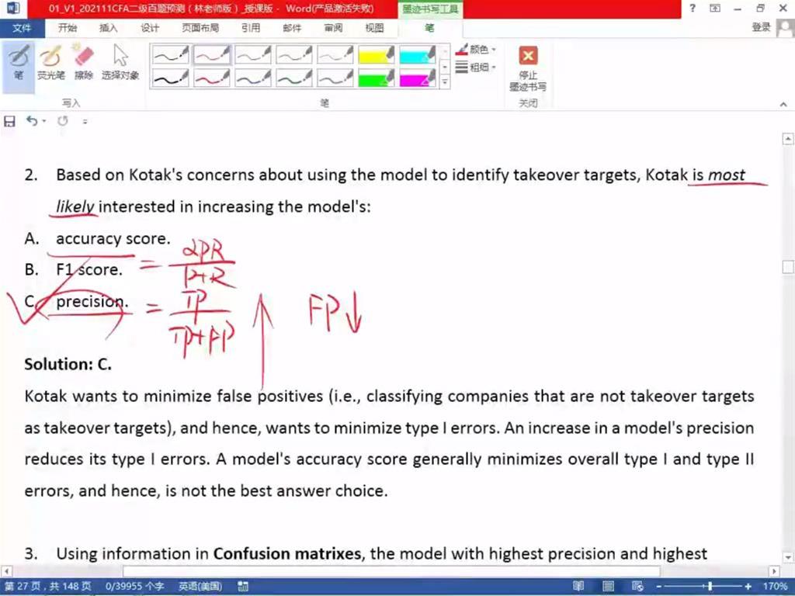The width and height of the screenshot is (795, 596).
Task: Stop inking with 停止墨迹书写 button
Action: tap(528, 68)
